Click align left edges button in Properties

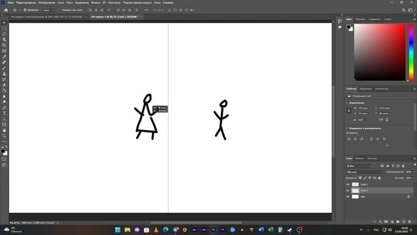coord(349,139)
